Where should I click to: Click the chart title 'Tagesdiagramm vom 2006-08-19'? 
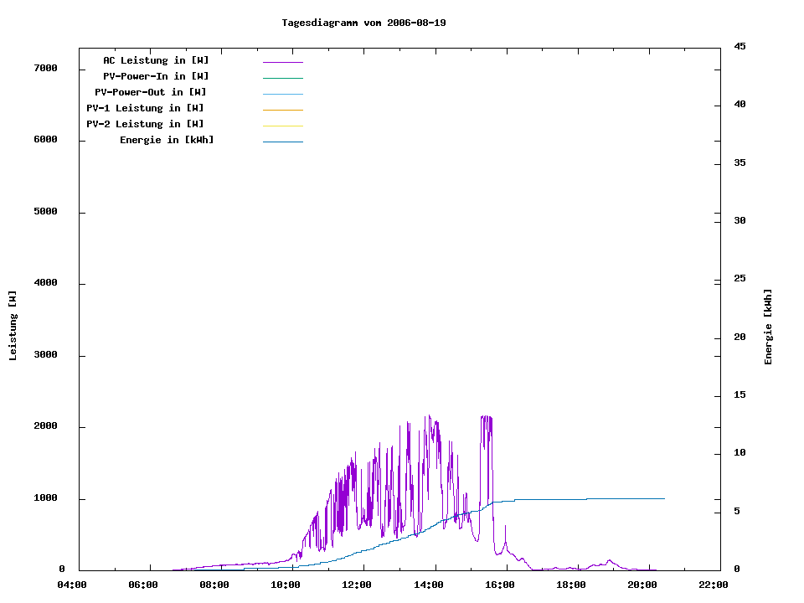(363, 23)
